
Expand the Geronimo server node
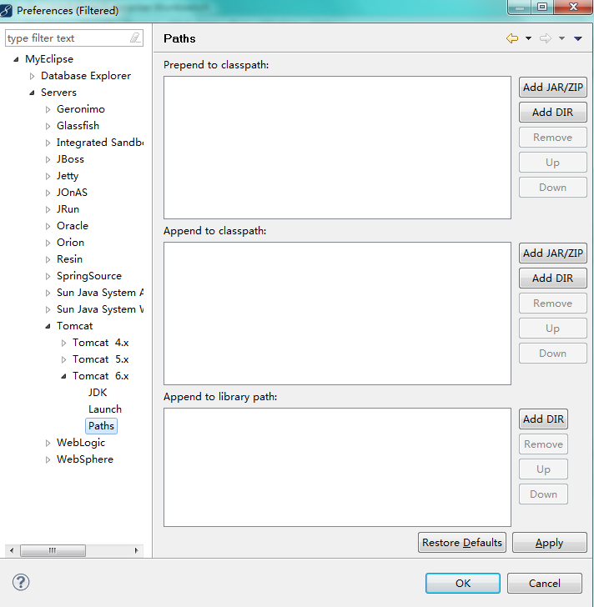48,109
